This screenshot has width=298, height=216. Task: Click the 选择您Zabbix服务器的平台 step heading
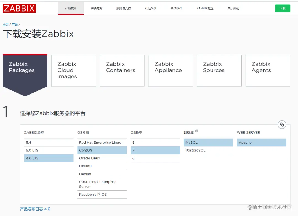pos(53,113)
